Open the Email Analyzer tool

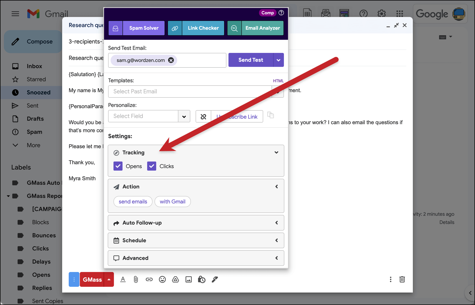pyautogui.click(x=263, y=28)
